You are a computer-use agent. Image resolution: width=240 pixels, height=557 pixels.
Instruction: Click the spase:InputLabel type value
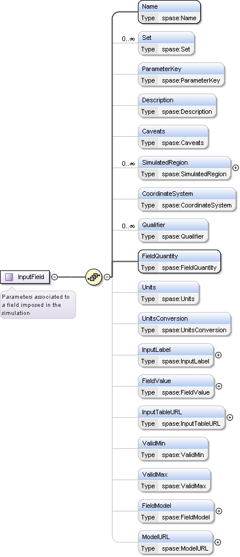click(x=185, y=362)
